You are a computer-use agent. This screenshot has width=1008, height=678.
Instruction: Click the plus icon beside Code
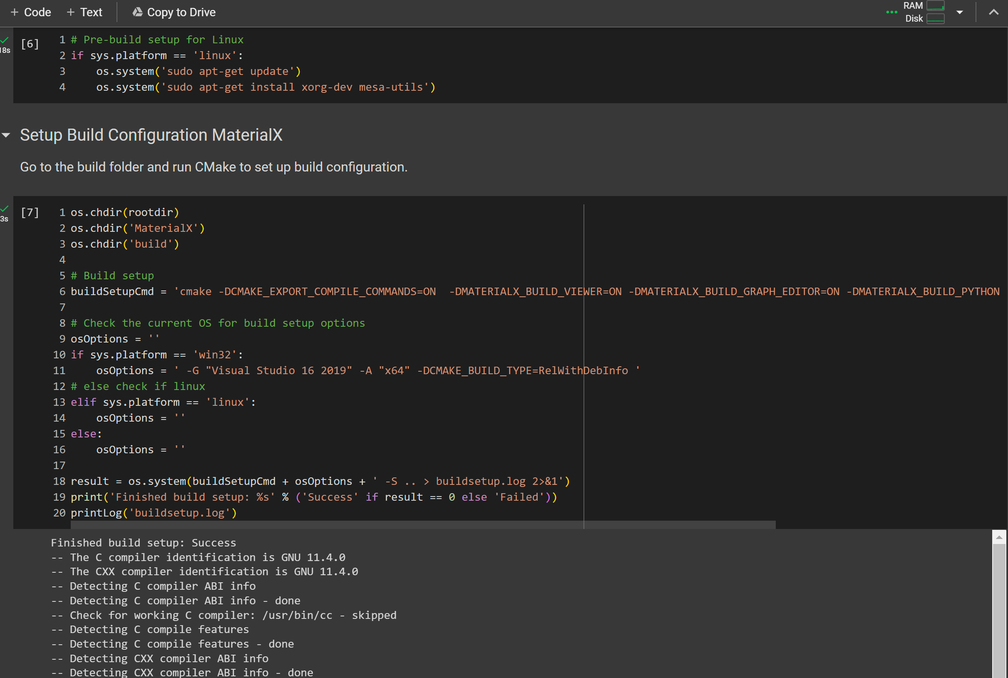14,12
